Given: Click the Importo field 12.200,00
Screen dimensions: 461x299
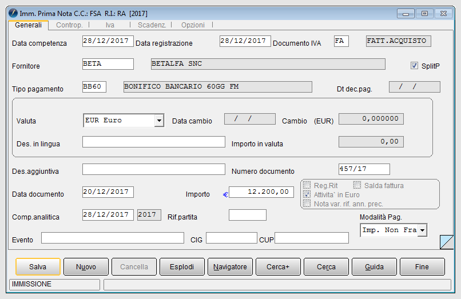Looking at the screenshot, I should click(261, 192).
